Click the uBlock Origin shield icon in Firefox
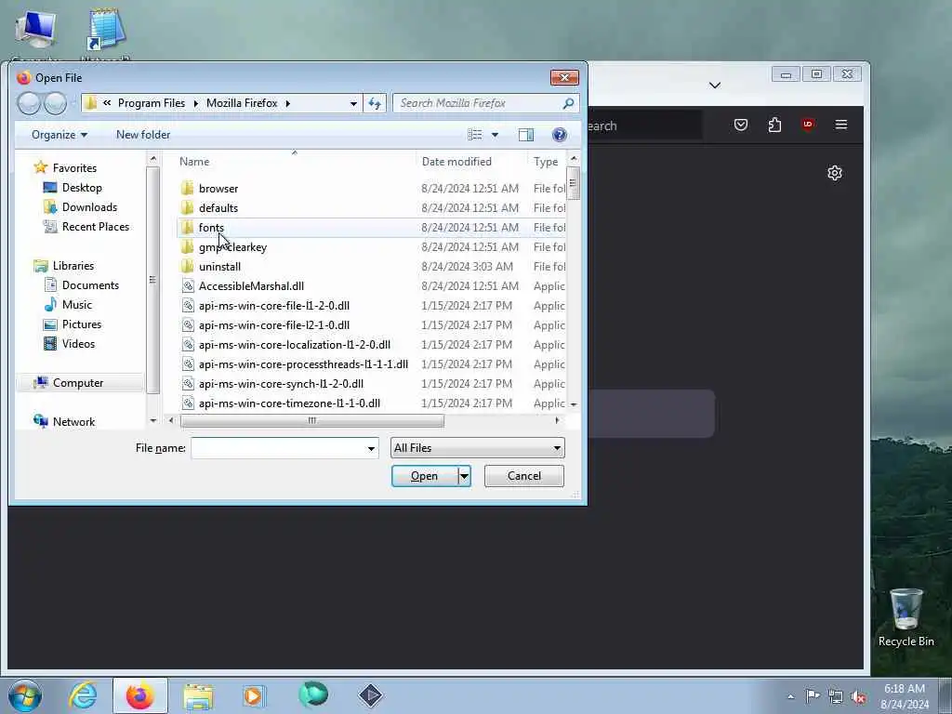 (808, 125)
